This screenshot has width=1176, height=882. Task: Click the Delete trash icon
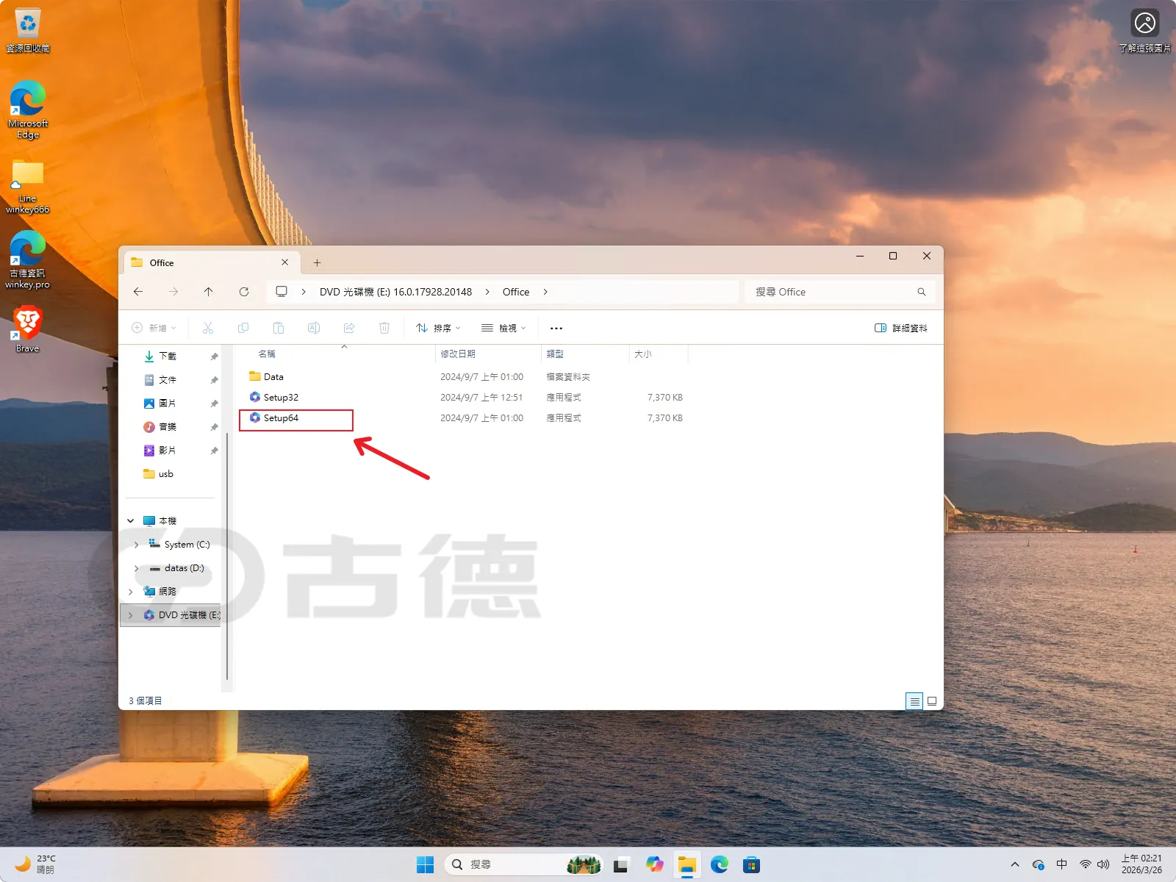(x=384, y=328)
